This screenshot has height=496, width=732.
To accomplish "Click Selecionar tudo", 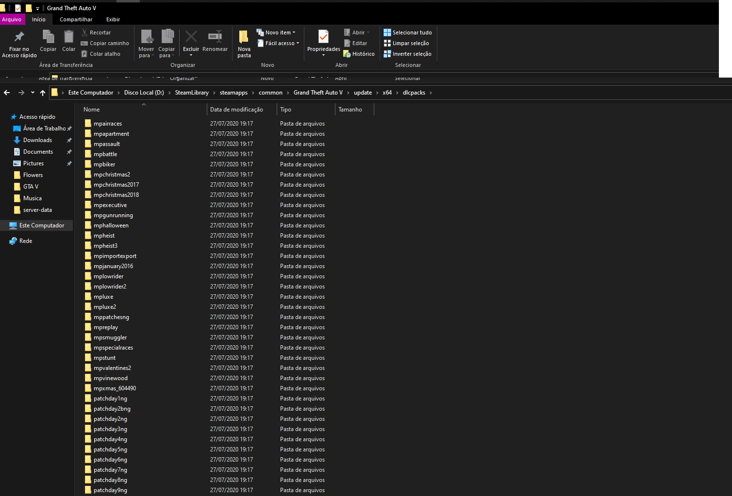I will point(408,32).
